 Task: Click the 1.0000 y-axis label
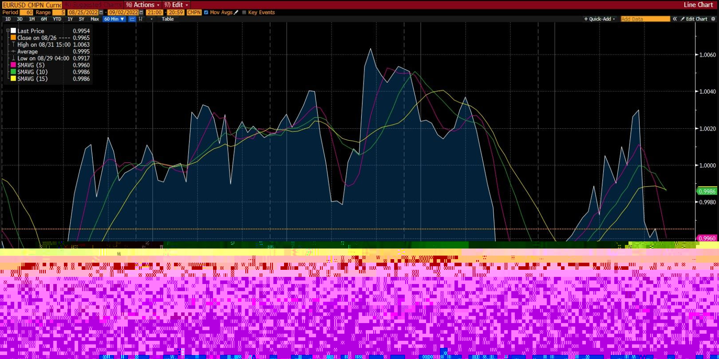707,166
